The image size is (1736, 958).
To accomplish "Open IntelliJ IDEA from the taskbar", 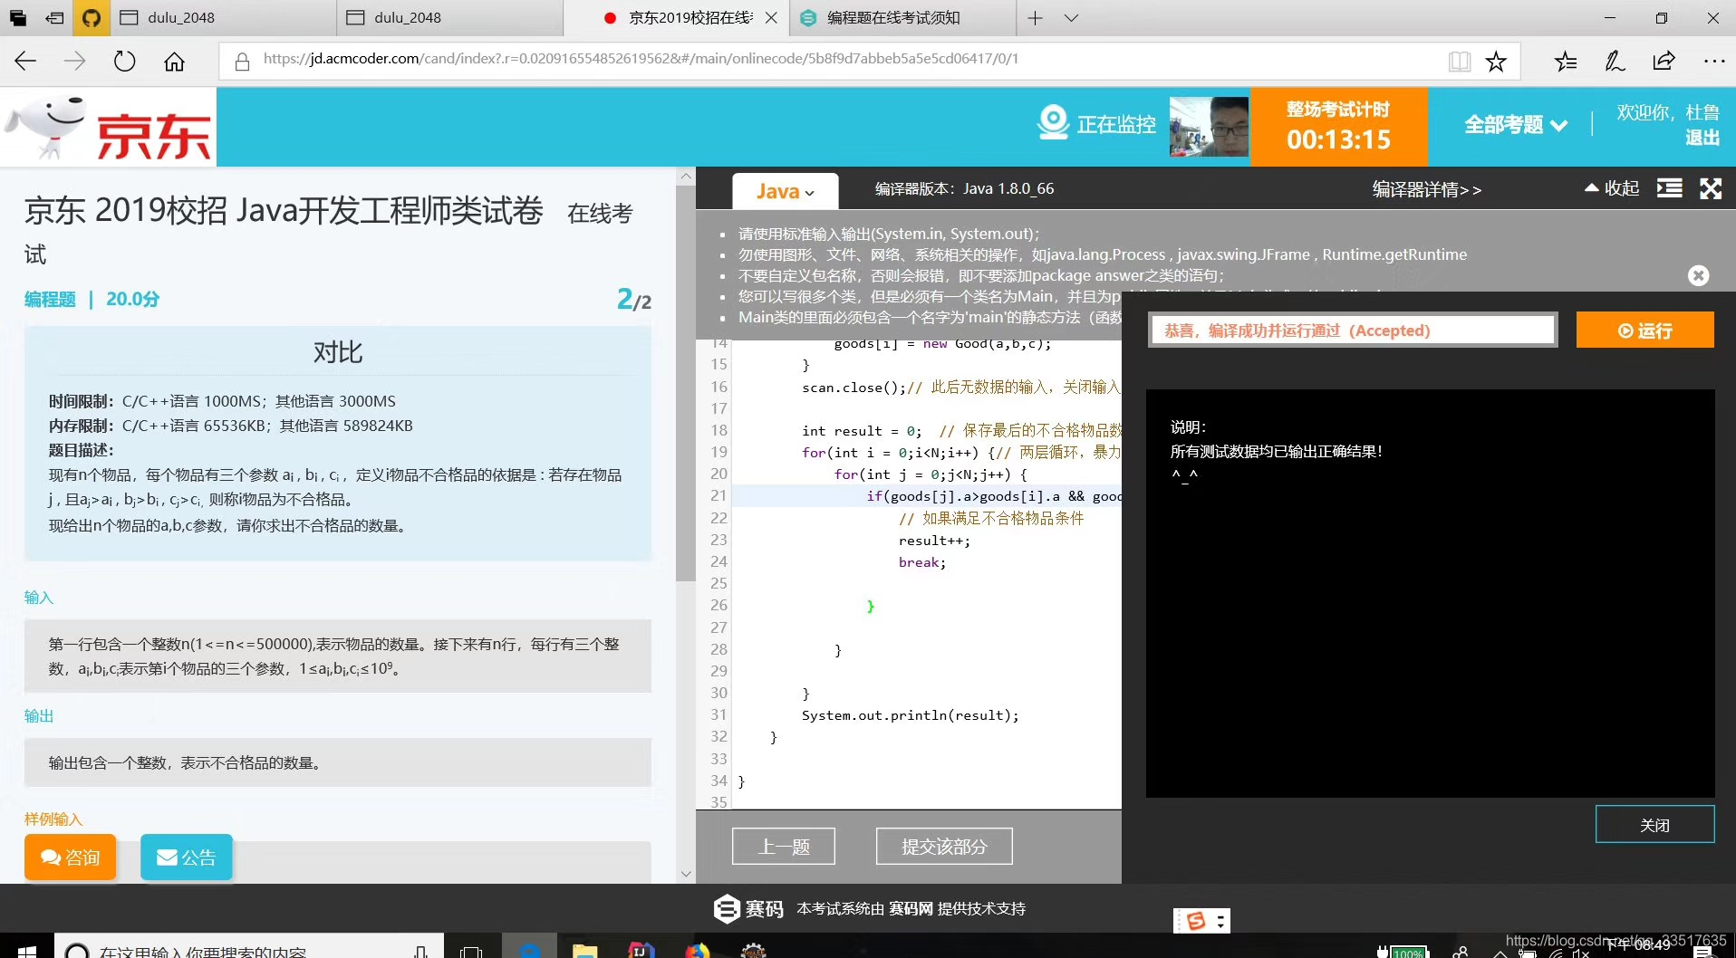I will coord(641,950).
